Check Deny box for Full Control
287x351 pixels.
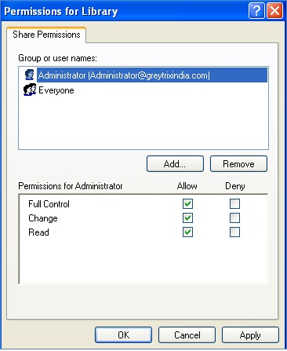point(234,203)
